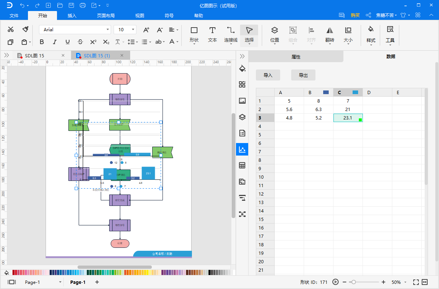This screenshot has width=439, height=289.
Task: Close the SDL图 15 (1) tab
Action: tap(122, 56)
